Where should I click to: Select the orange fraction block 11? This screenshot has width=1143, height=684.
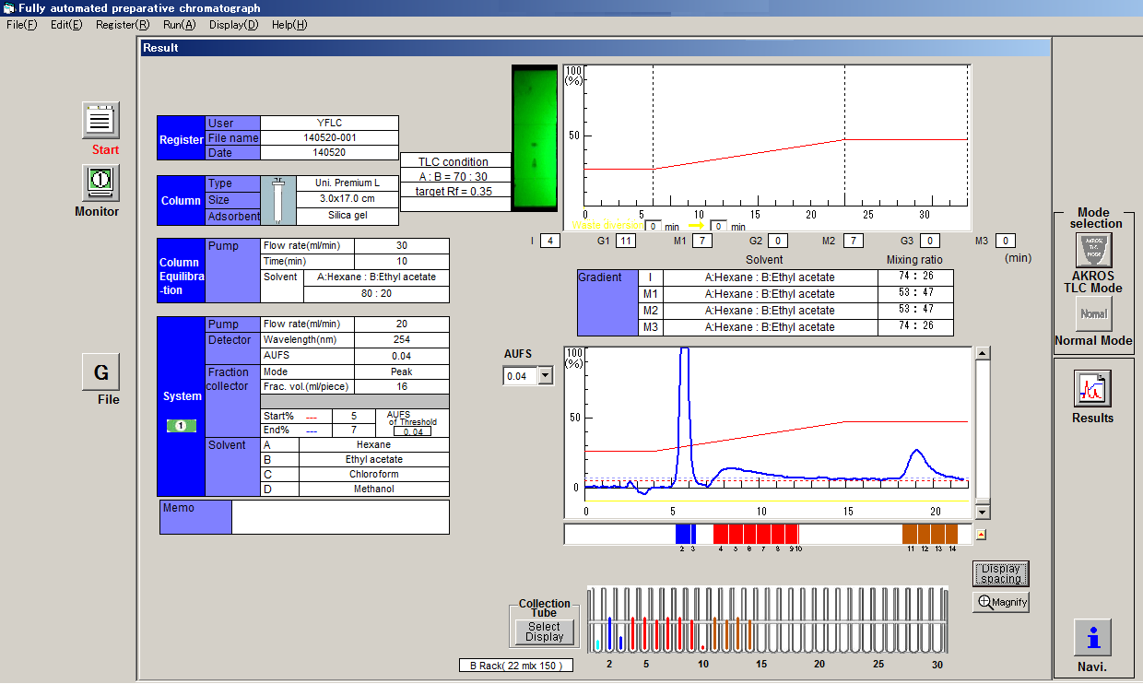point(910,534)
